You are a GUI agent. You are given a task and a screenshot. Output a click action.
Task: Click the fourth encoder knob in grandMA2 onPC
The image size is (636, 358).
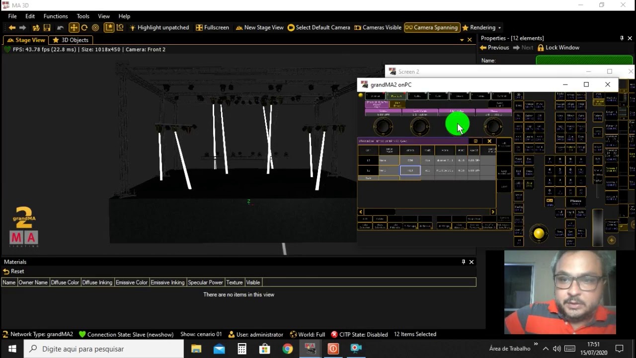coord(493,127)
